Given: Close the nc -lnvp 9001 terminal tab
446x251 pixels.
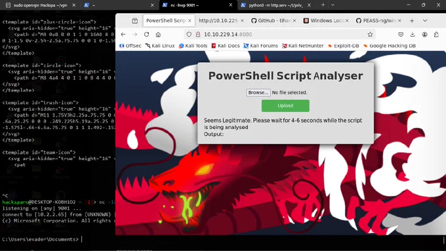Looking at the screenshot, I should [x=231, y=5].
